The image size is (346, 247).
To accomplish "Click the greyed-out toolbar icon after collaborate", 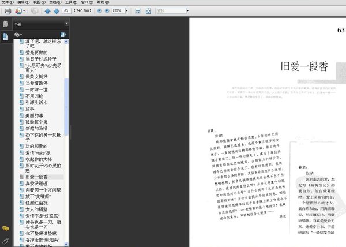I will click(x=35, y=11).
